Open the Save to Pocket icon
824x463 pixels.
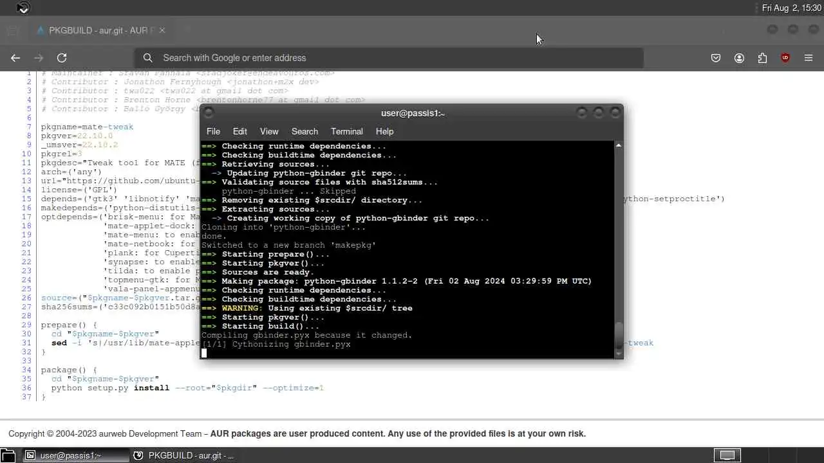pyautogui.click(x=716, y=58)
